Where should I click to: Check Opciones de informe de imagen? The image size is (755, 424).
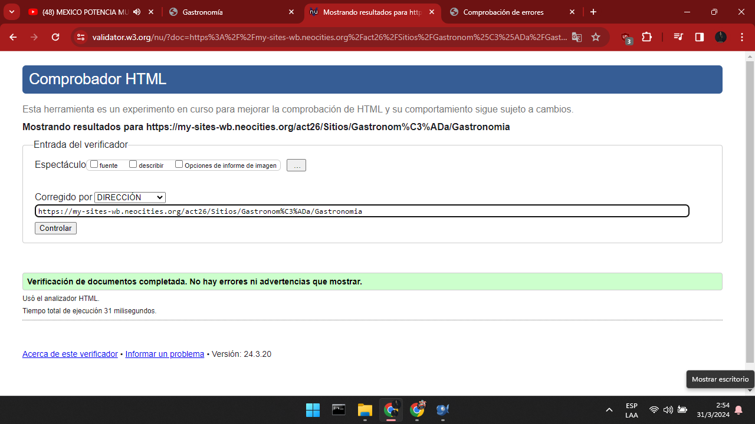pos(179,164)
